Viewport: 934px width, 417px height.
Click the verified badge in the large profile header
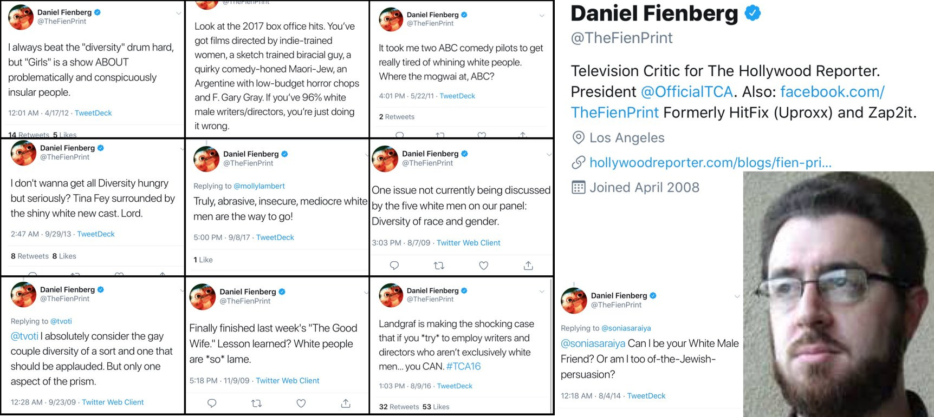click(753, 13)
